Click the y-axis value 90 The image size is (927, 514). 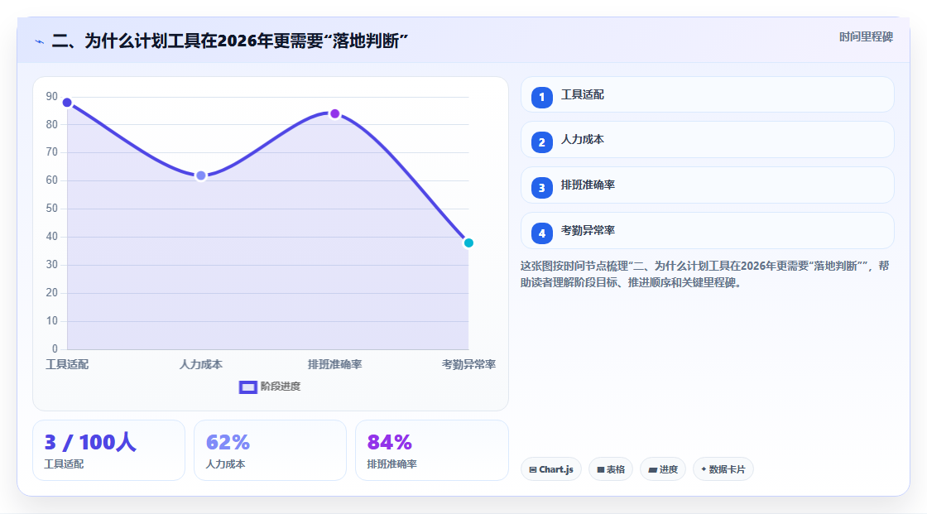pos(52,96)
